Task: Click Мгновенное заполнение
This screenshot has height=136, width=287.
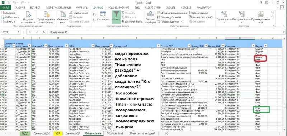Action: coord(172,13)
